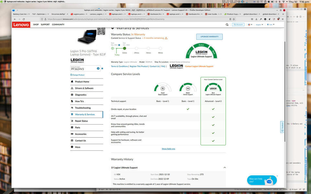The image size is (311, 194).
Task: Open the Feedback side tab
Action: [282, 127]
